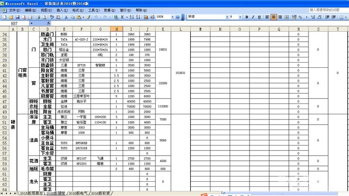
Task: Select cell containing 153831
Action: coord(181,73)
